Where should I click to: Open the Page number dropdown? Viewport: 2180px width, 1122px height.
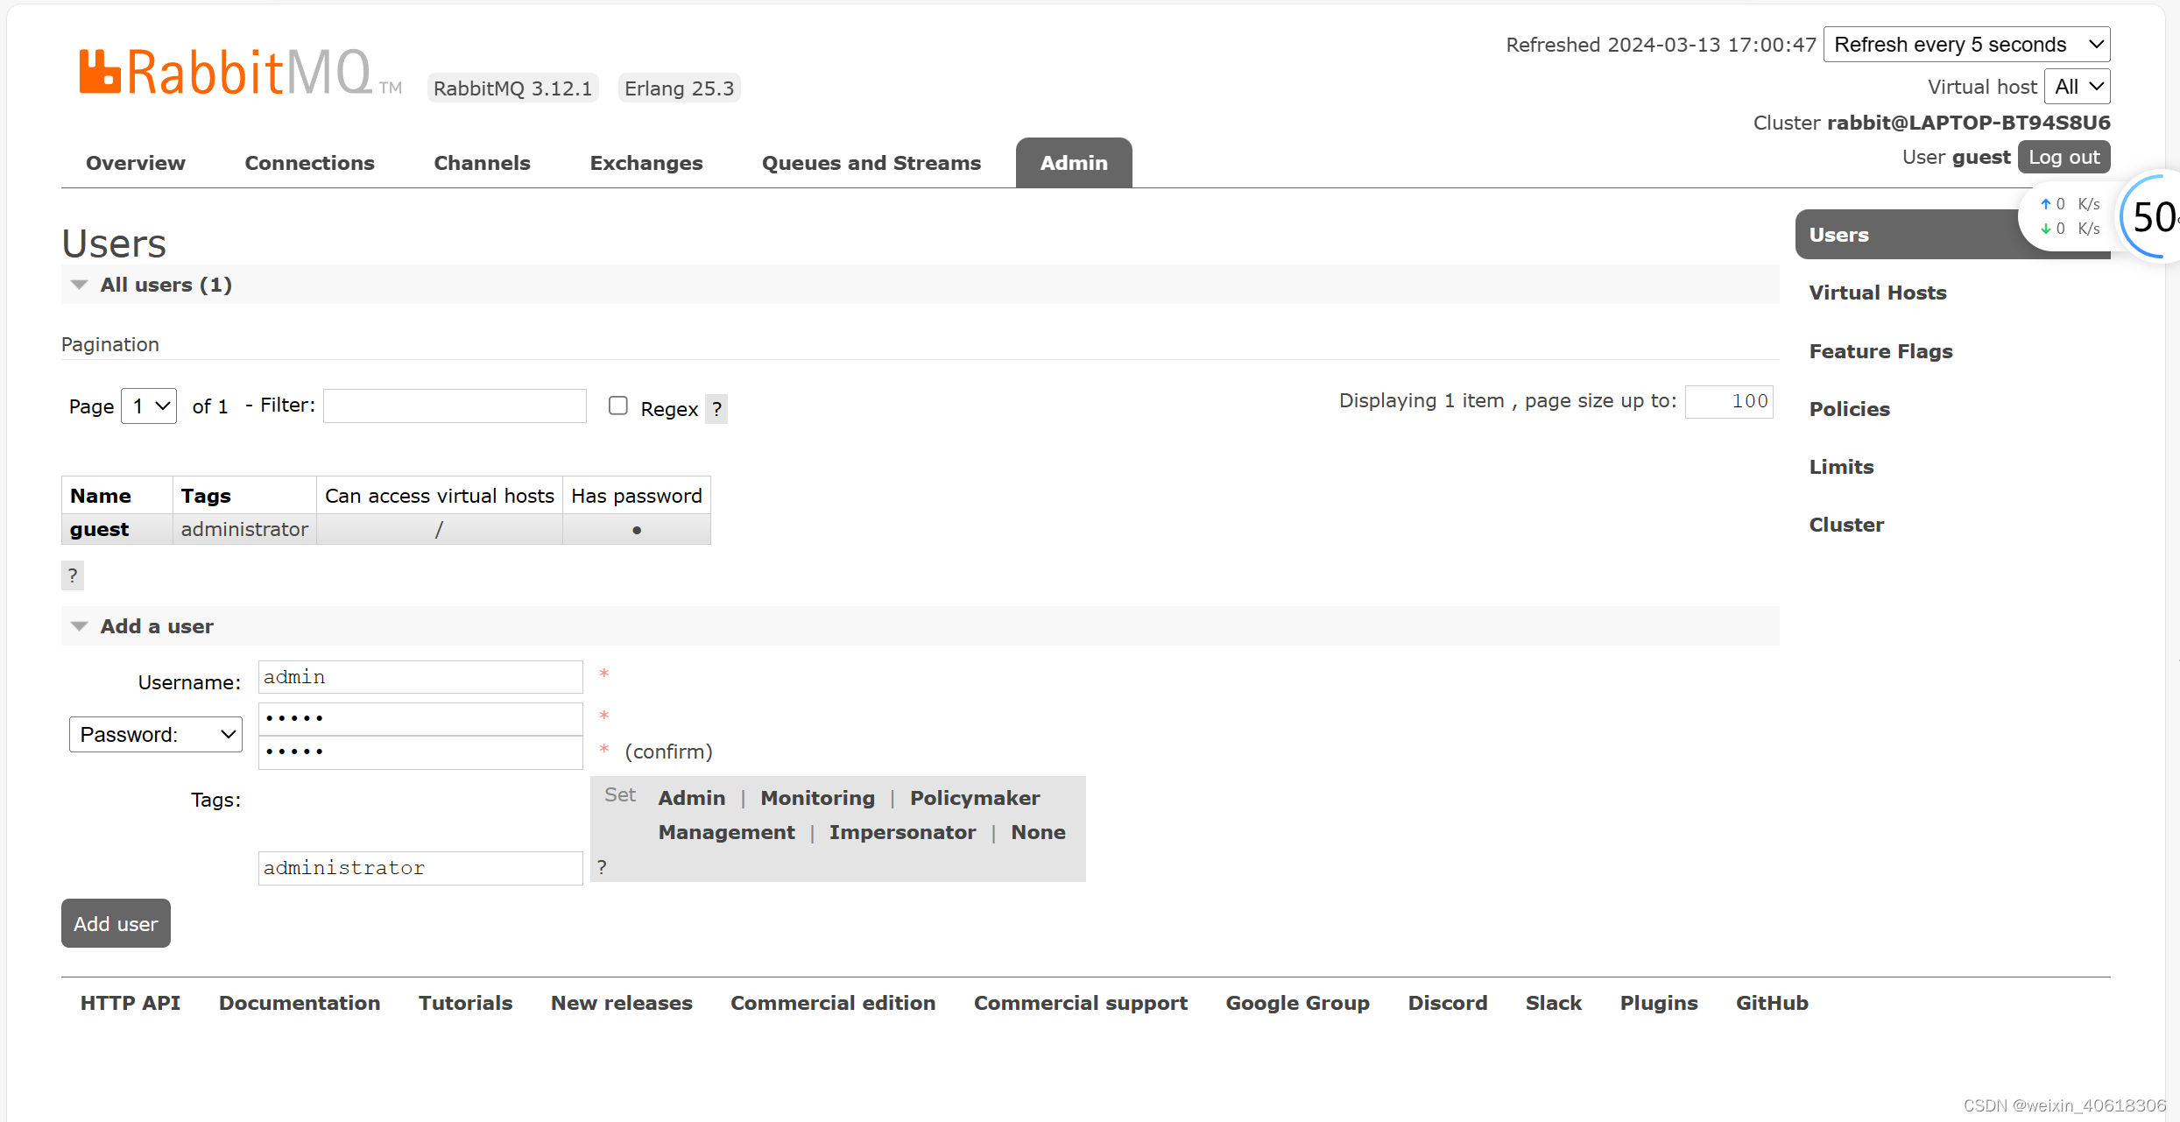click(x=149, y=406)
